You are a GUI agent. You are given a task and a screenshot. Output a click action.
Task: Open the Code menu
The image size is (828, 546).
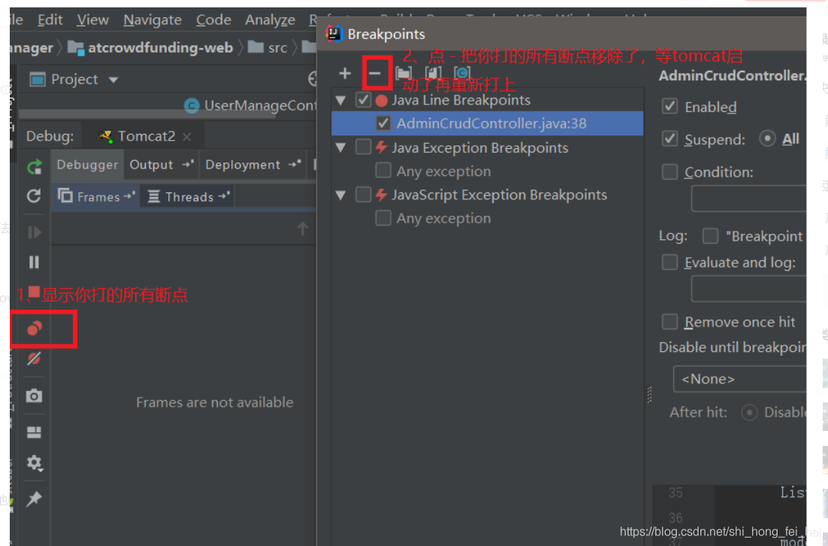point(214,20)
